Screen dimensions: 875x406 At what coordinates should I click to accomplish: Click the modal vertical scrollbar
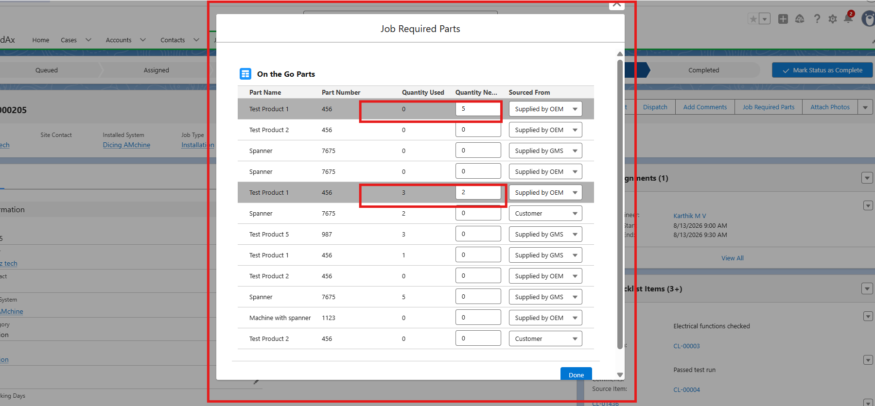[620, 204]
